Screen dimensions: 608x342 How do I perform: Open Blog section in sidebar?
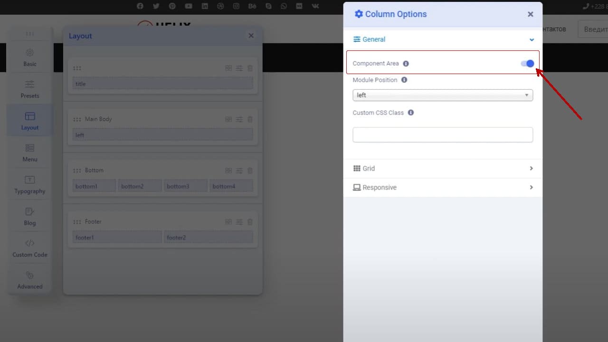click(30, 216)
